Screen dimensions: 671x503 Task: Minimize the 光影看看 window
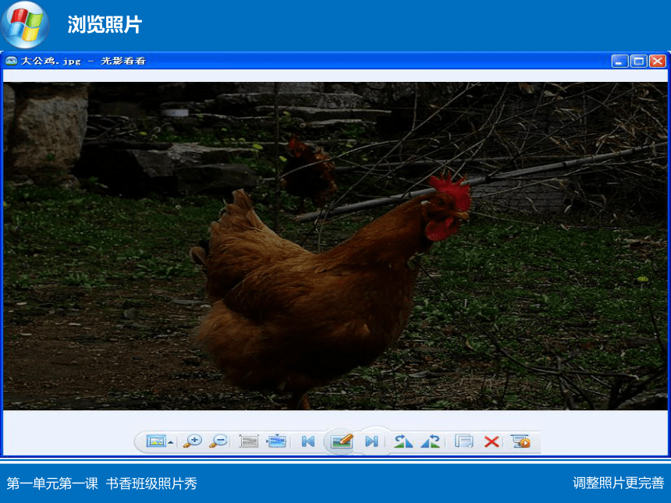(620, 61)
